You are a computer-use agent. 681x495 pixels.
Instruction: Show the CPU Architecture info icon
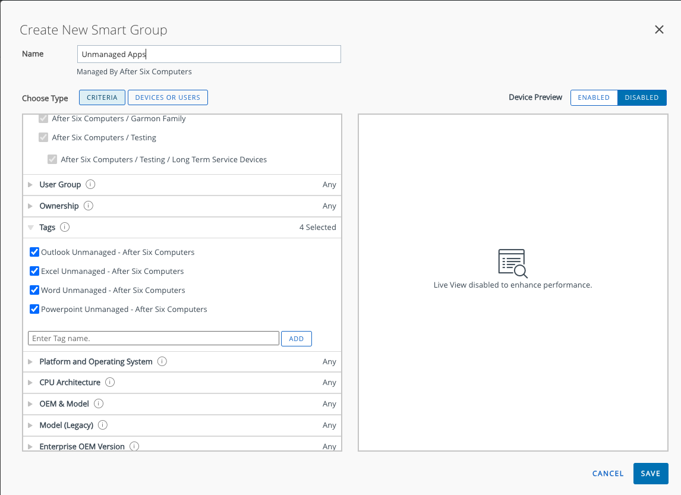(110, 382)
